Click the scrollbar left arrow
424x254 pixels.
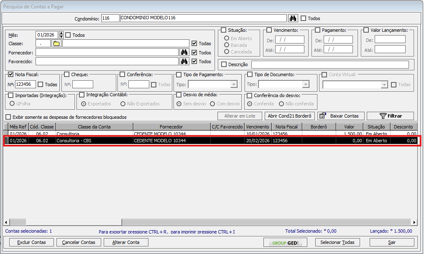pyautogui.click(x=6, y=222)
